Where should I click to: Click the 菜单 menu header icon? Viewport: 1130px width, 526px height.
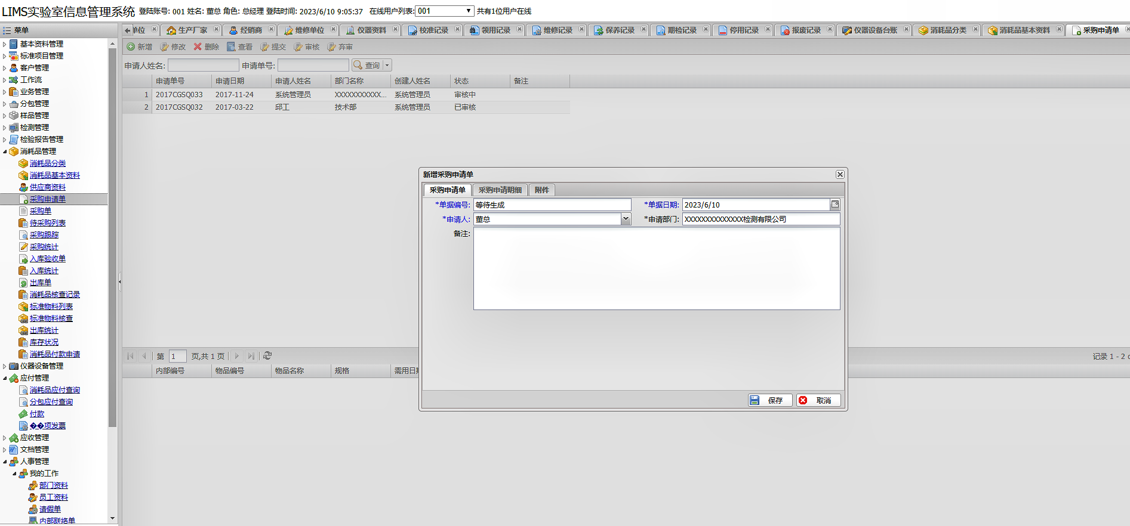click(x=7, y=30)
